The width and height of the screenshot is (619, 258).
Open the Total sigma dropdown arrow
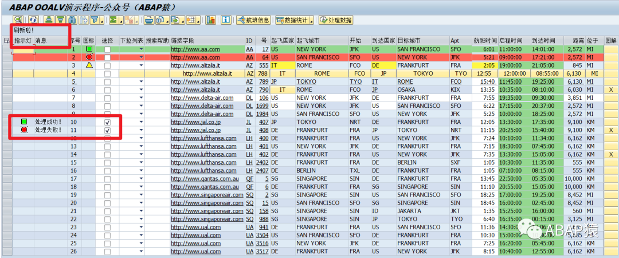click(120, 21)
